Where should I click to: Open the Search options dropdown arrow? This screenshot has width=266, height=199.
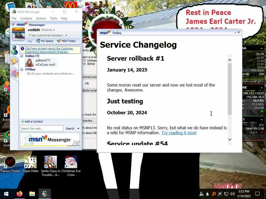[78, 129]
